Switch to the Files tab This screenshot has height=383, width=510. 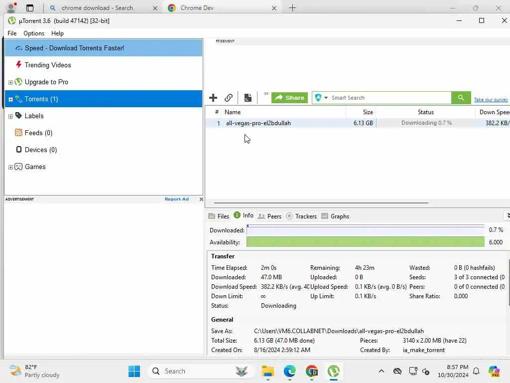(x=219, y=216)
